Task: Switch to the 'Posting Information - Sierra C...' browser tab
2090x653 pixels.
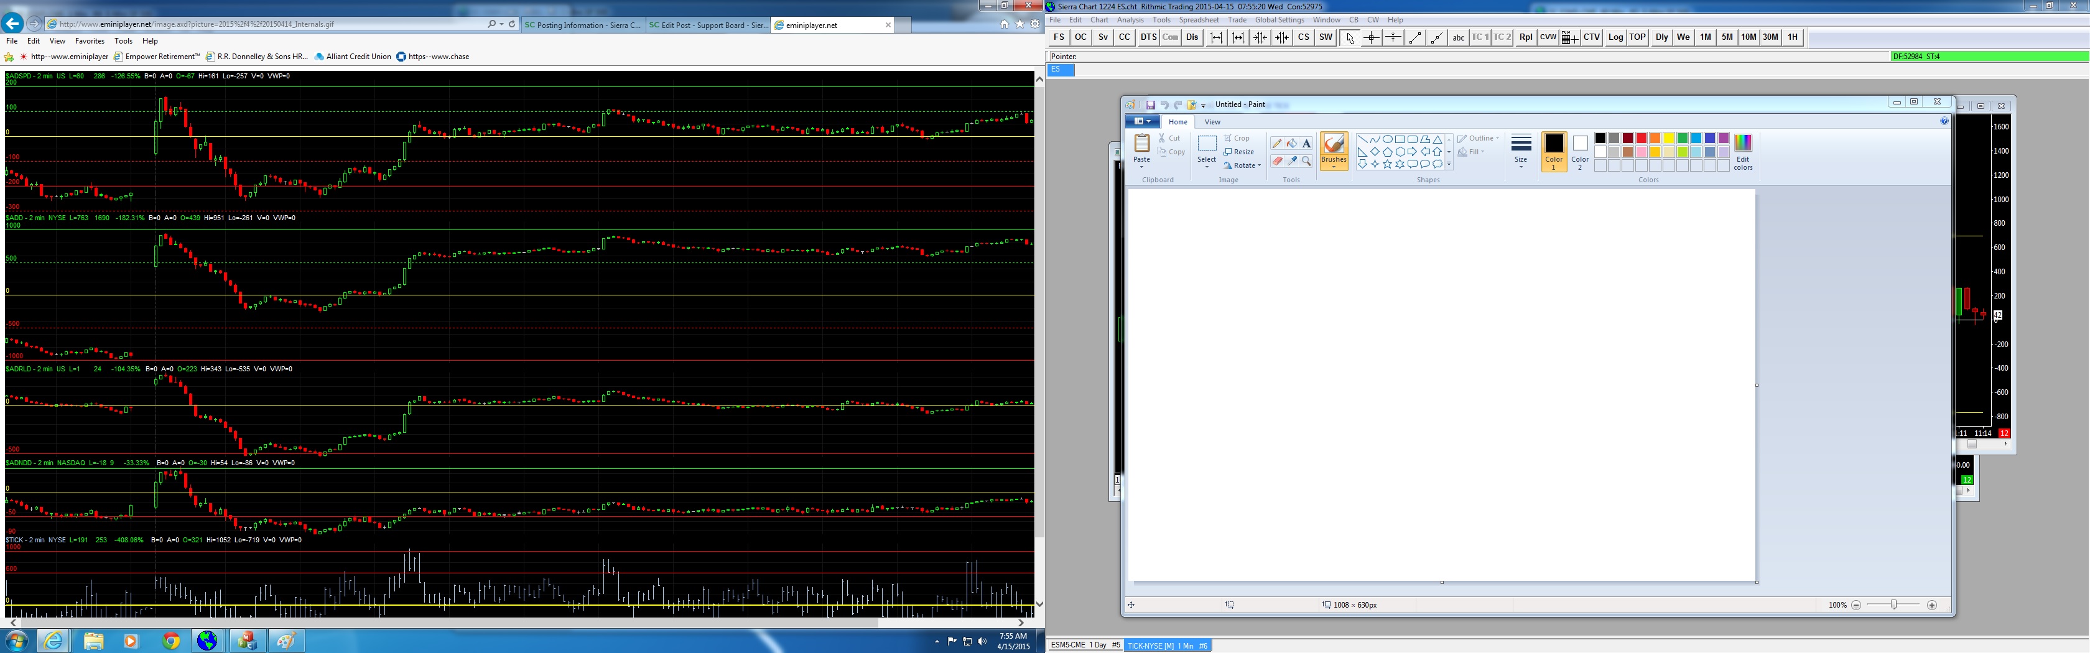Action: tap(583, 25)
